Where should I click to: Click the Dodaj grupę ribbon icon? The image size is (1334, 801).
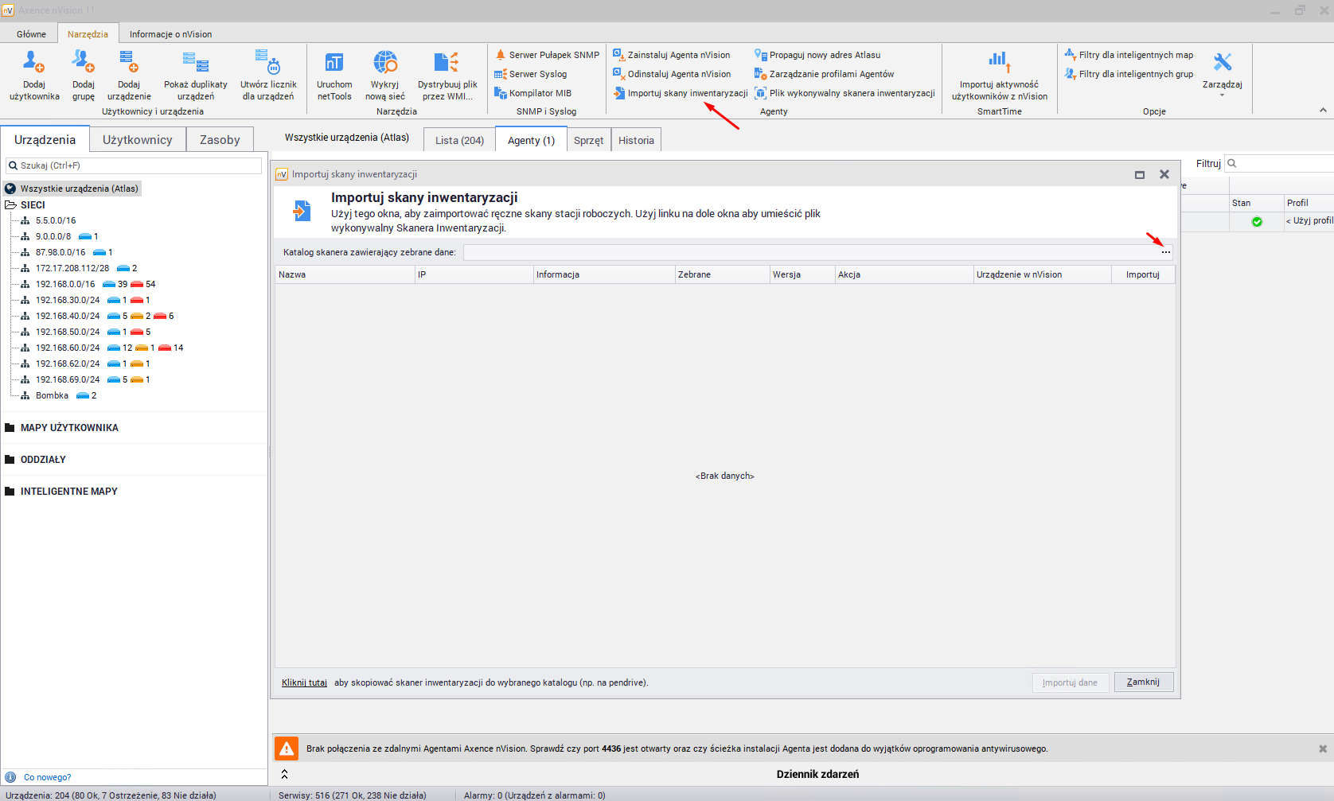click(x=83, y=64)
